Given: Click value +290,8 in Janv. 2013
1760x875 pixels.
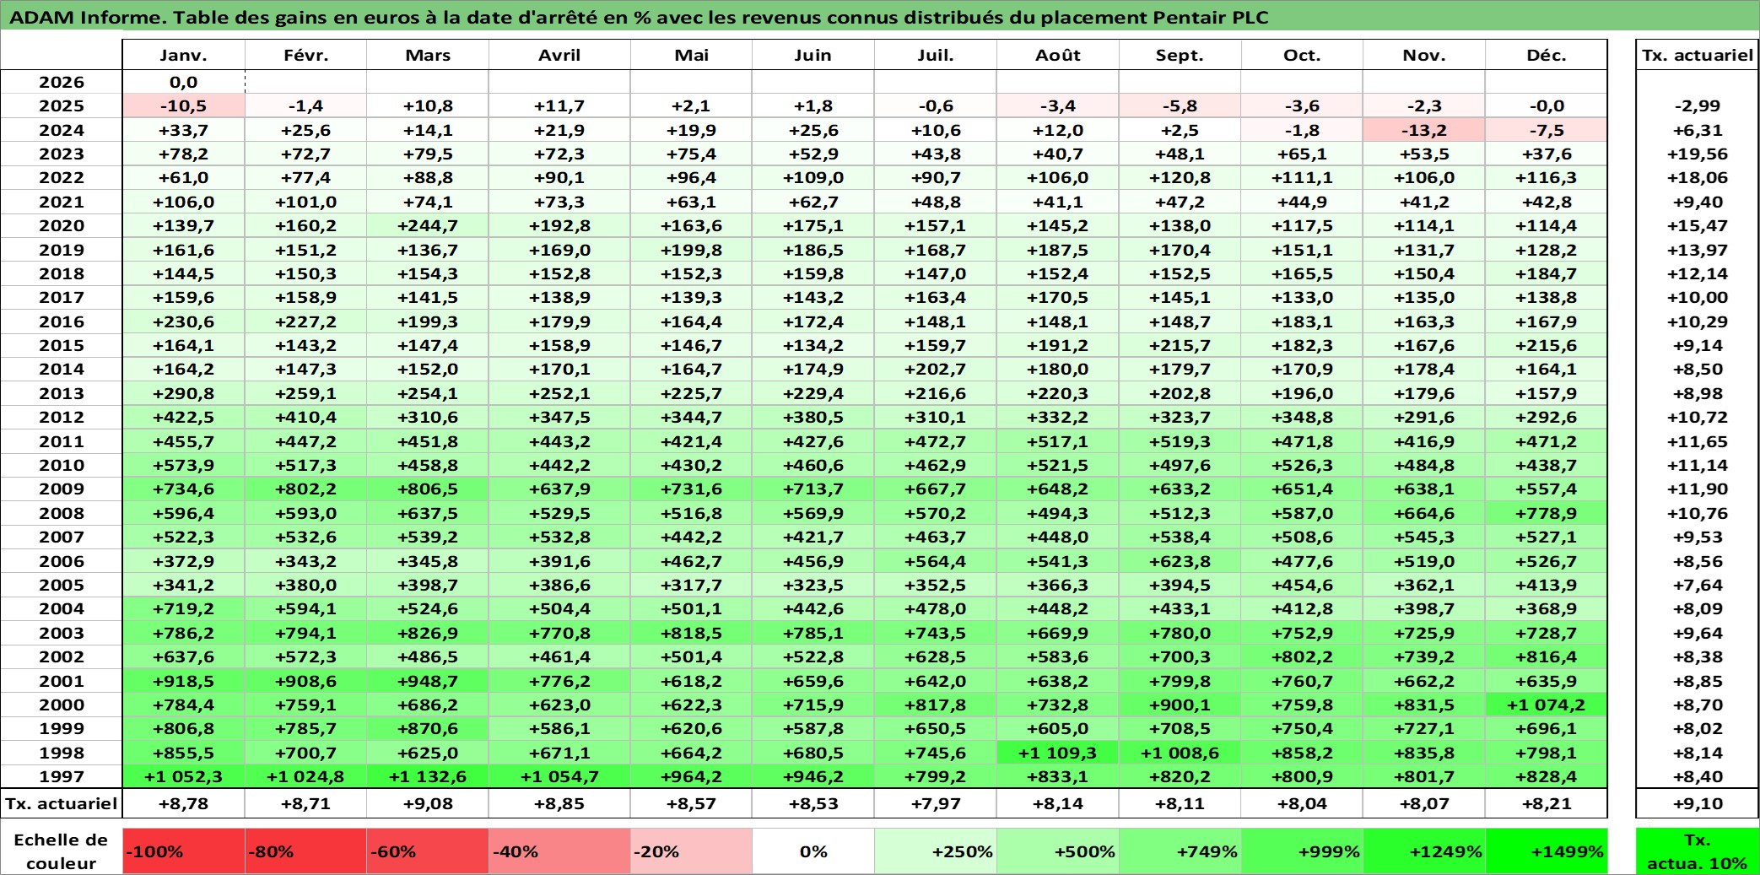Looking at the screenshot, I should (x=184, y=393).
